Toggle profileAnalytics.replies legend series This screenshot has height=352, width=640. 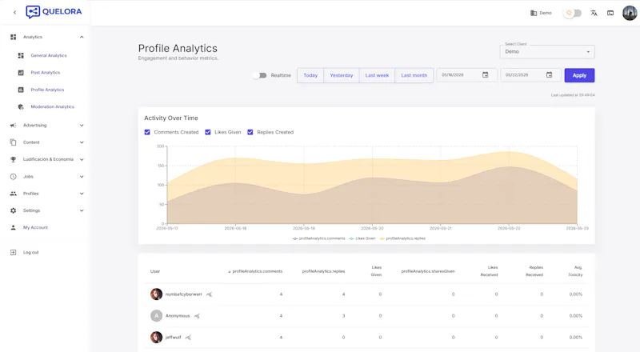[402, 238]
